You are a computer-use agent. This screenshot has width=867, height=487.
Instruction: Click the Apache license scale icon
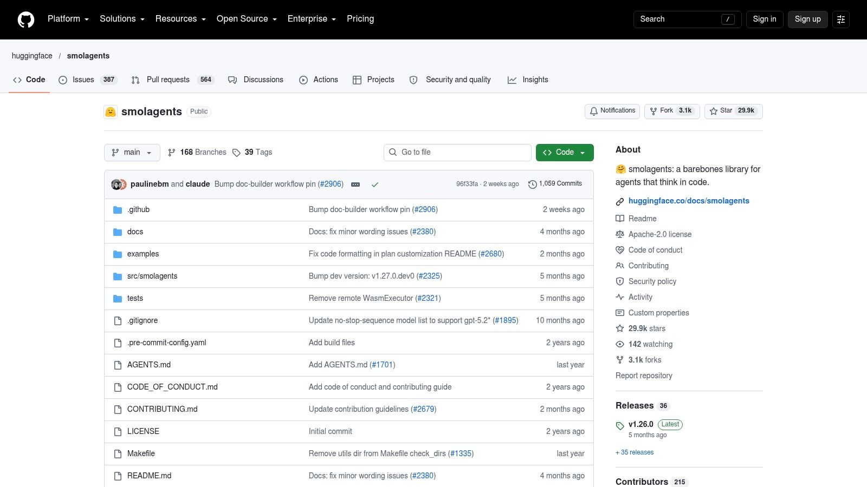pos(620,234)
